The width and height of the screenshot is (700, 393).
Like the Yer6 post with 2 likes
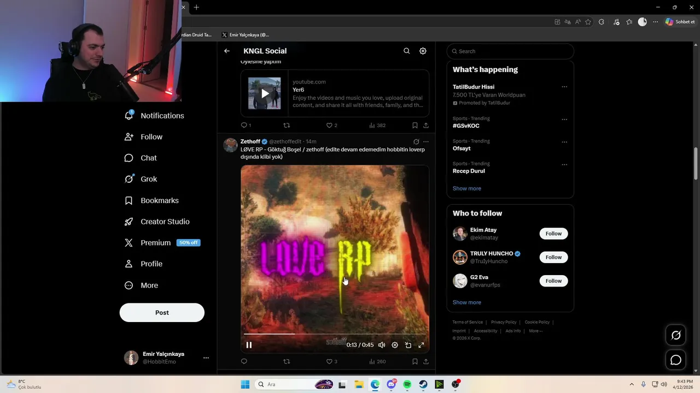[x=331, y=125]
